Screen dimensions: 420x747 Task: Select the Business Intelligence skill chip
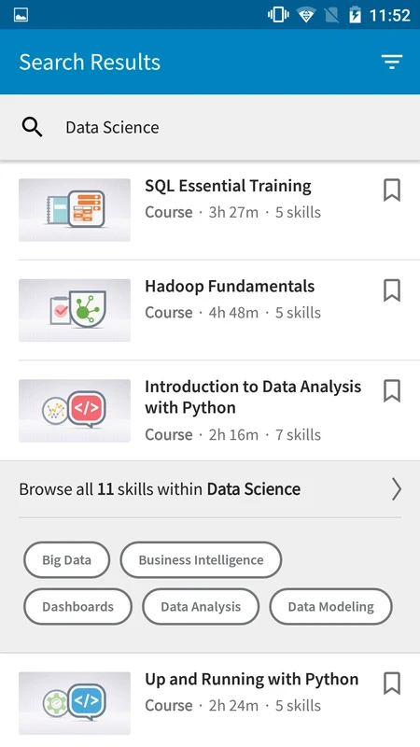tap(201, 559)
